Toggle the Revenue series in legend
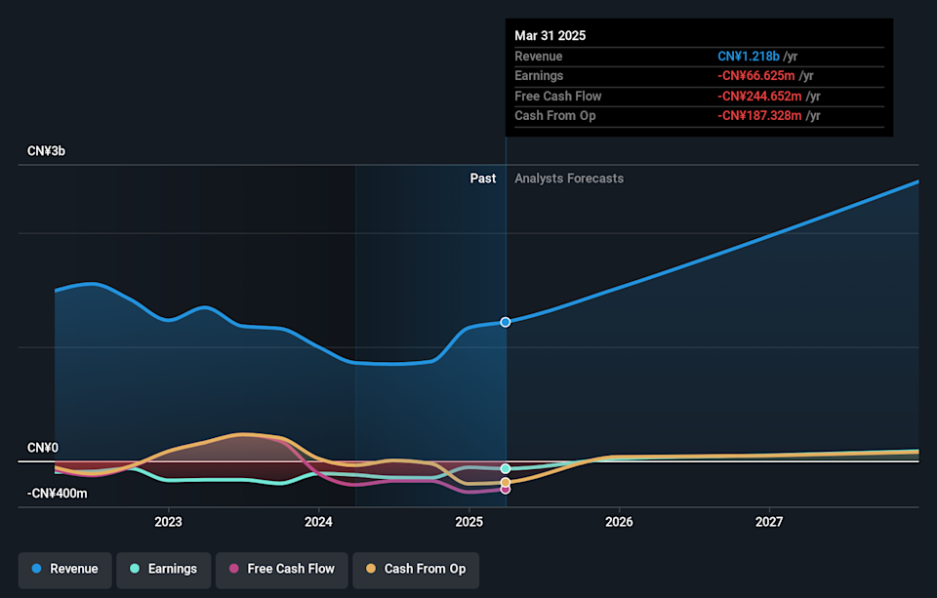Viewport: 937px width, 598px height. [64, 569]
